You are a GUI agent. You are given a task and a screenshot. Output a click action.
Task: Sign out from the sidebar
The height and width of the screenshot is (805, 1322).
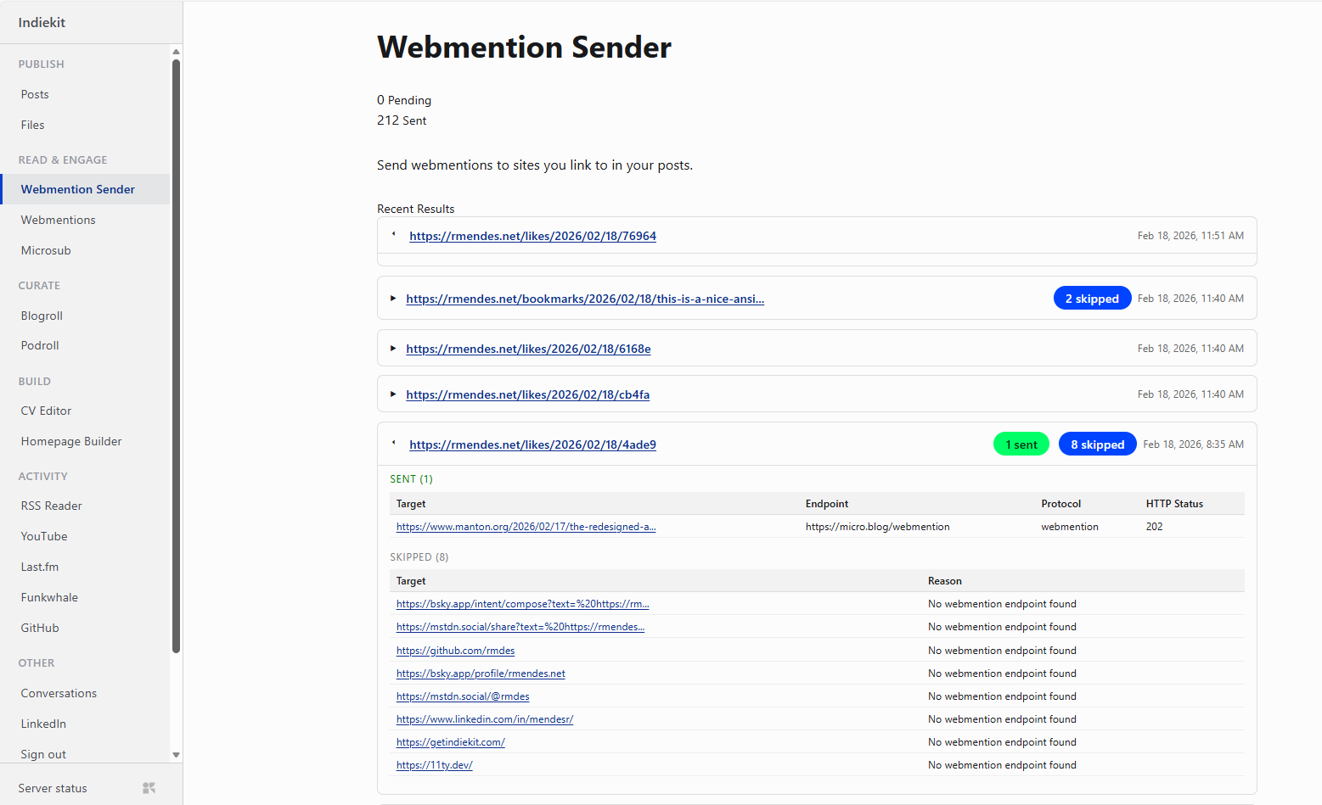[x=43, y=754]
